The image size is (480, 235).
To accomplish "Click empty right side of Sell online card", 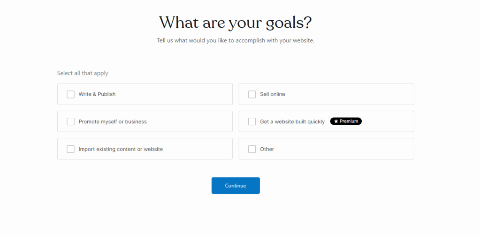I will (366, 94).
